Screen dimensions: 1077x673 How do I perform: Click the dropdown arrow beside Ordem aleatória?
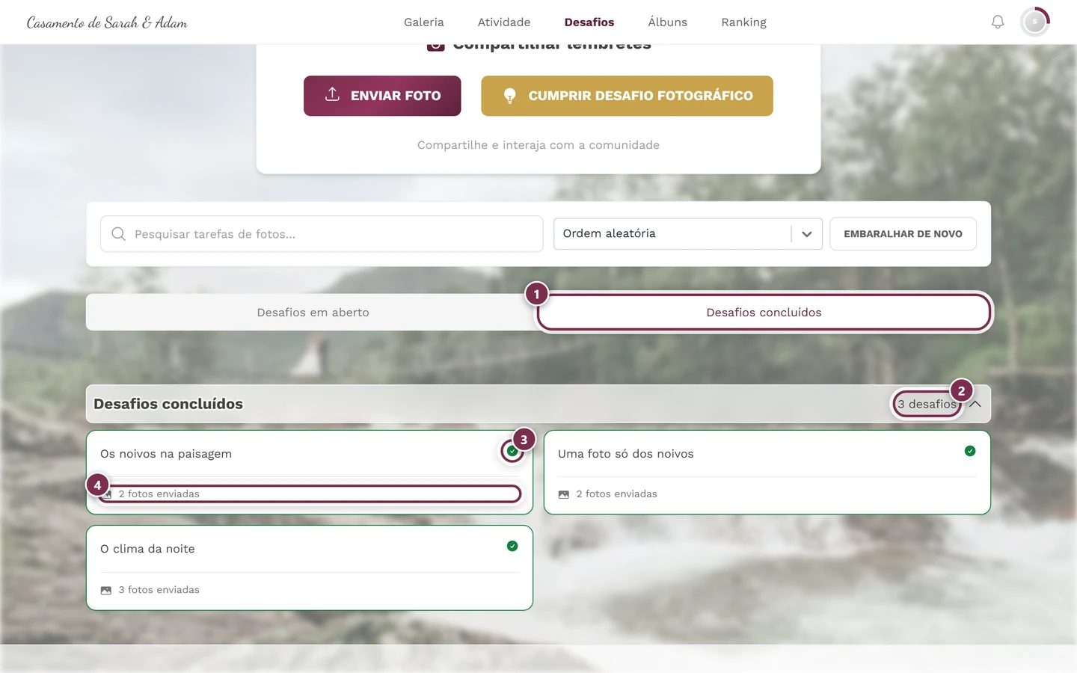[807, 234]
